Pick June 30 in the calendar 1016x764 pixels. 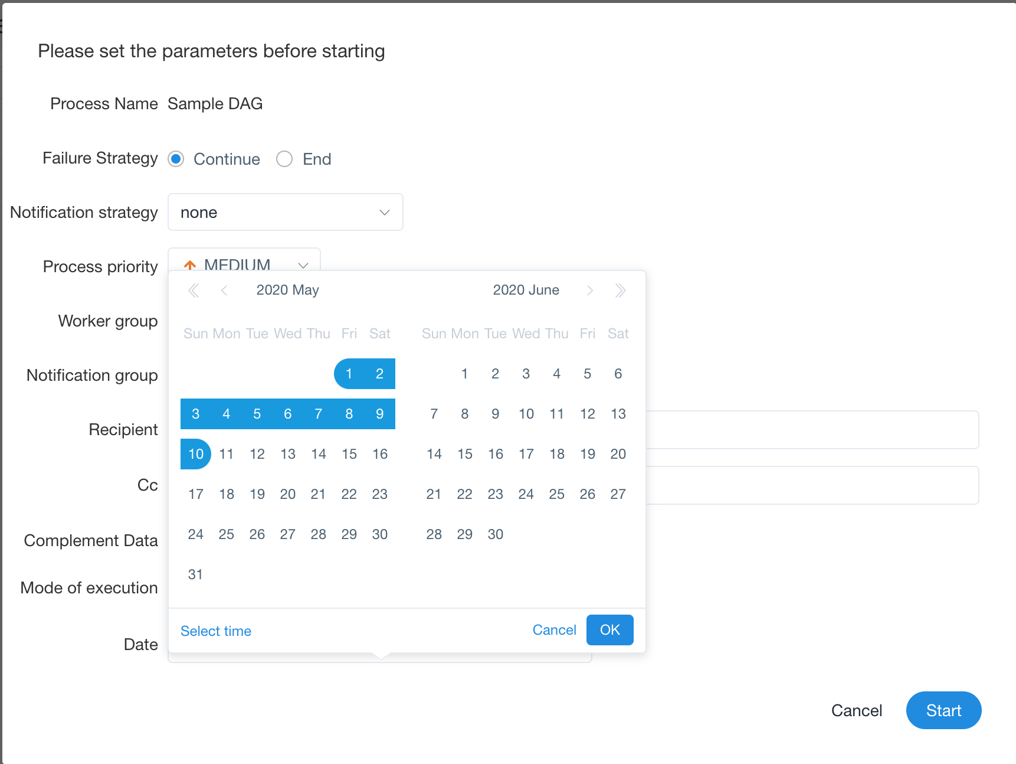coord(496,534)
